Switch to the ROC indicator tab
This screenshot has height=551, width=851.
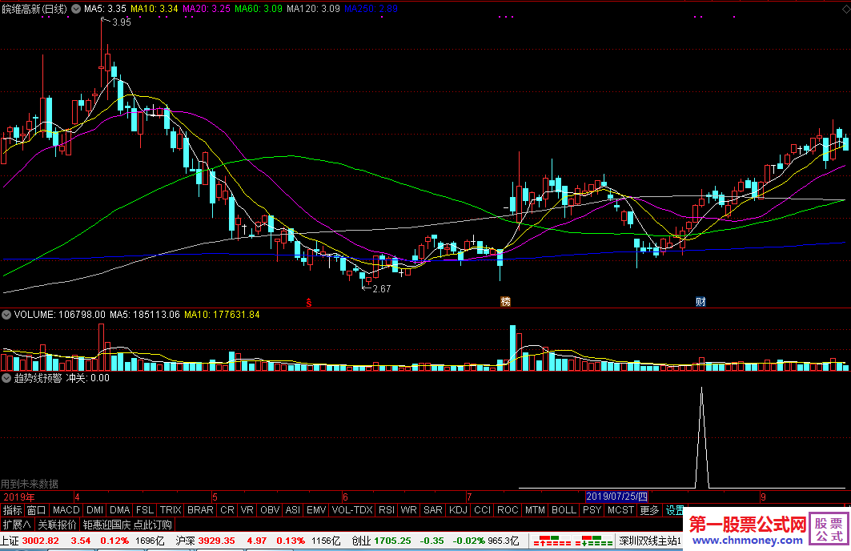click(x=508, y=510)
